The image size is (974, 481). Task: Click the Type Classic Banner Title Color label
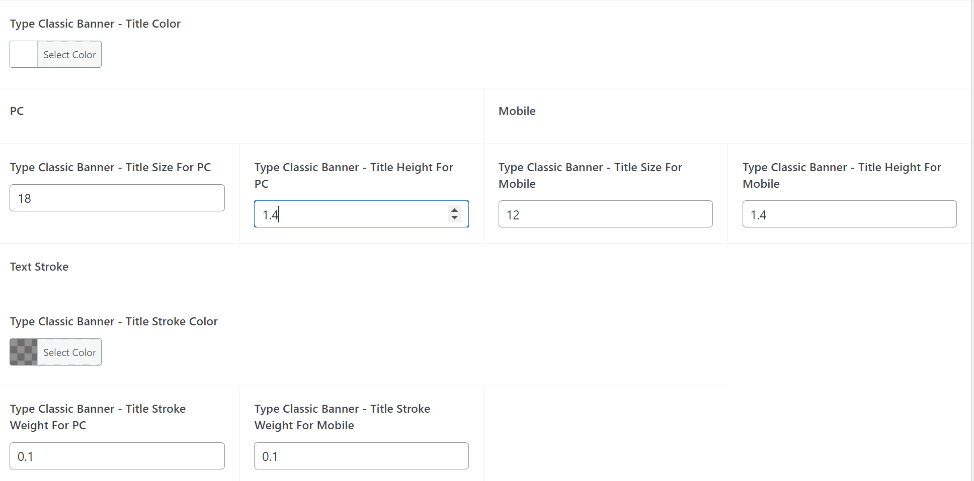[x=95, y=24]
